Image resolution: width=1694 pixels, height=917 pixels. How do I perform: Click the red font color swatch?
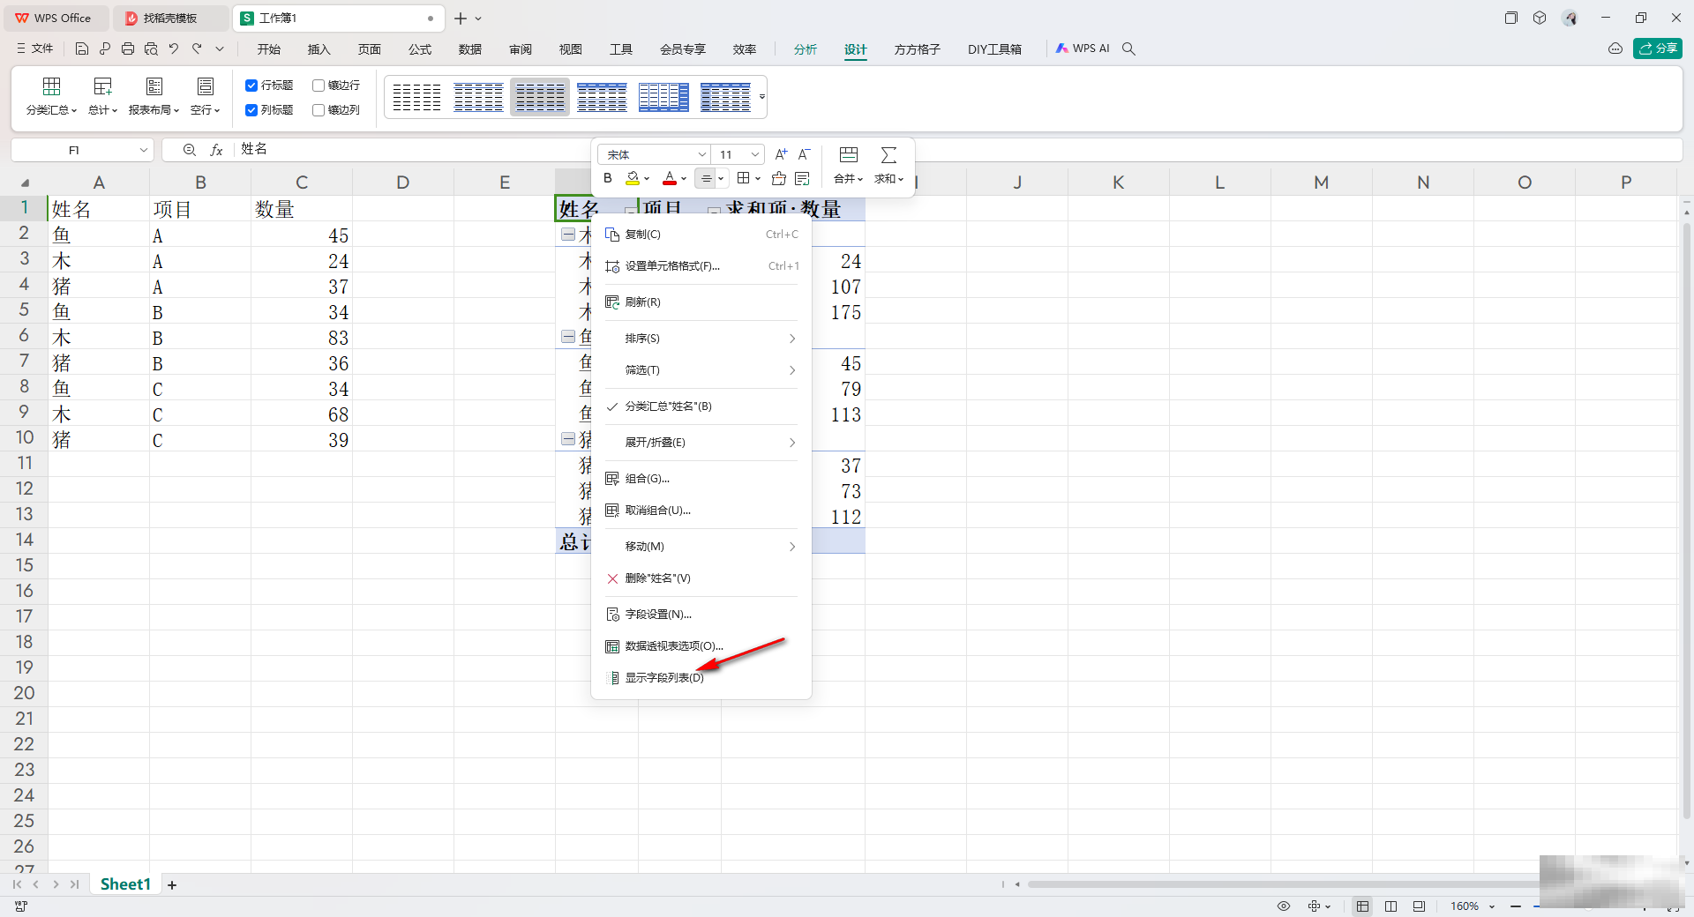(x=670, y=179)
